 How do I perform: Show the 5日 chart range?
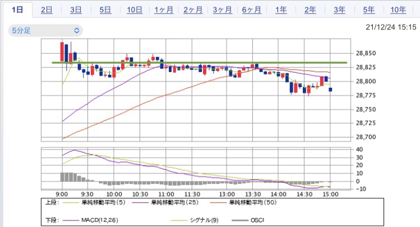point(105,10)
